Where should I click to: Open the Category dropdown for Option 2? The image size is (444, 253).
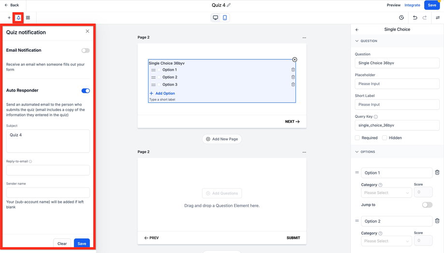point(386,241)
